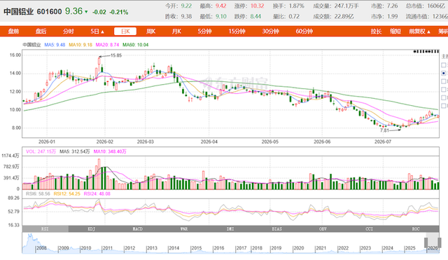The width and height of the screenshot is (448, 260).
Task: Click the 2008 marker on overview timeline
Action: (41, 248)
